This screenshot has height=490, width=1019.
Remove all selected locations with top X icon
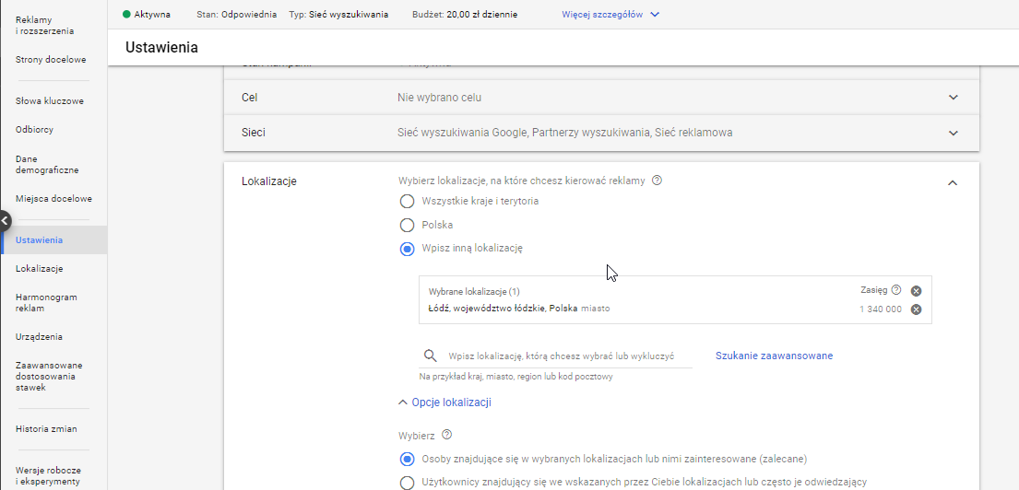[x=916, y=291]
